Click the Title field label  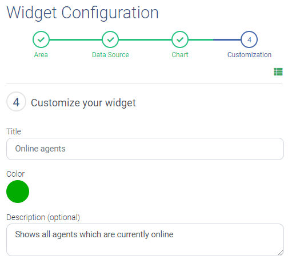(x=14, y=132)
